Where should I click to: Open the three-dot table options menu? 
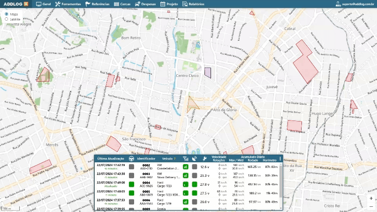[280, 159]
